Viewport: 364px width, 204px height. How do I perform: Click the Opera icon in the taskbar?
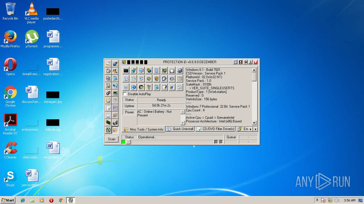click(51, 200)
